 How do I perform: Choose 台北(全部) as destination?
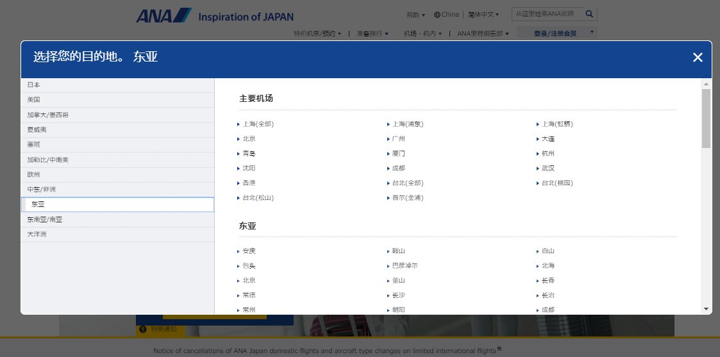pos(408,183)
